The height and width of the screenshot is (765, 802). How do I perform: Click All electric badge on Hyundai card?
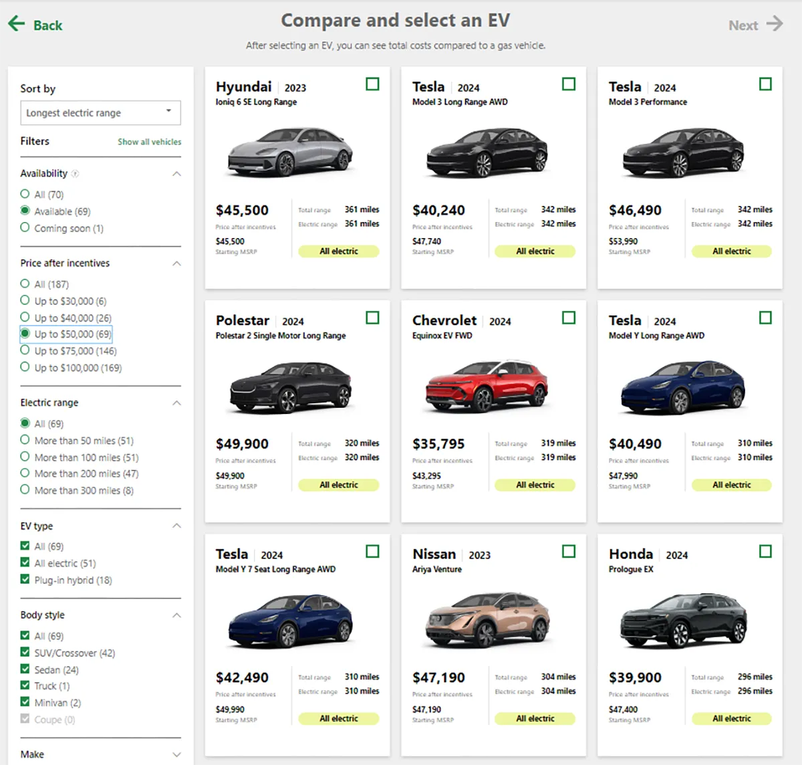[339, 251]
